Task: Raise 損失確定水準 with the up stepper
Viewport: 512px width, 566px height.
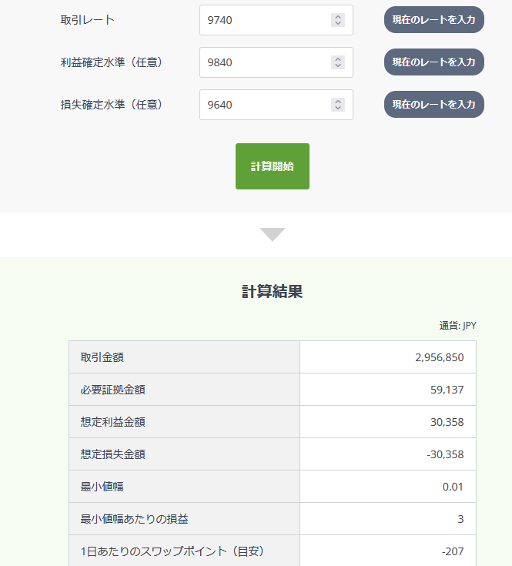Action: (x=337, y=102)
